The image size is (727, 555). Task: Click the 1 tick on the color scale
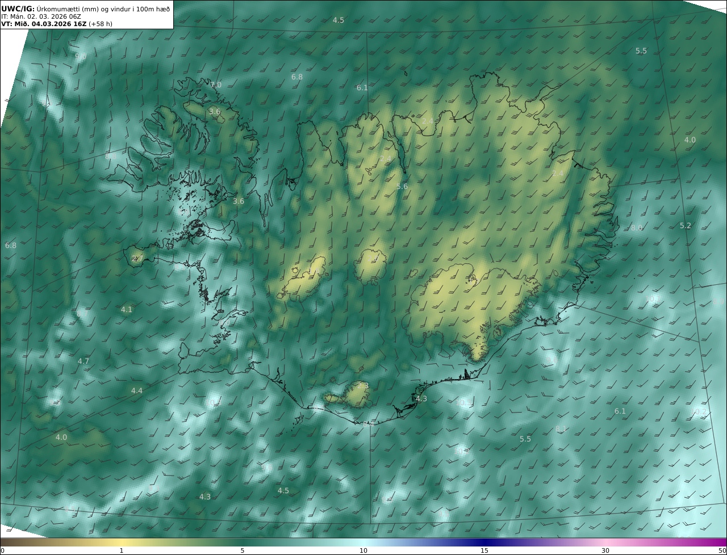tap(122, 550)
